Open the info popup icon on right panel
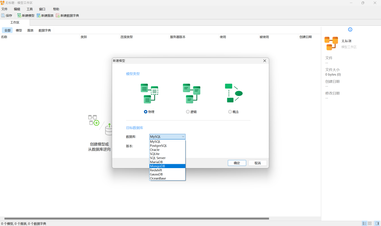Screen dimensions: 381x226 [350, 30]
